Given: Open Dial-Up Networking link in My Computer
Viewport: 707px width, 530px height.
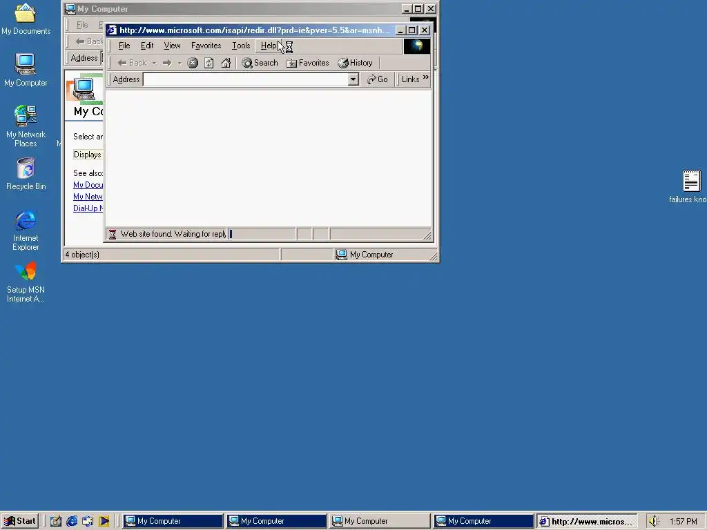Looking at the screenshot, I should click(x=88, y=208).
